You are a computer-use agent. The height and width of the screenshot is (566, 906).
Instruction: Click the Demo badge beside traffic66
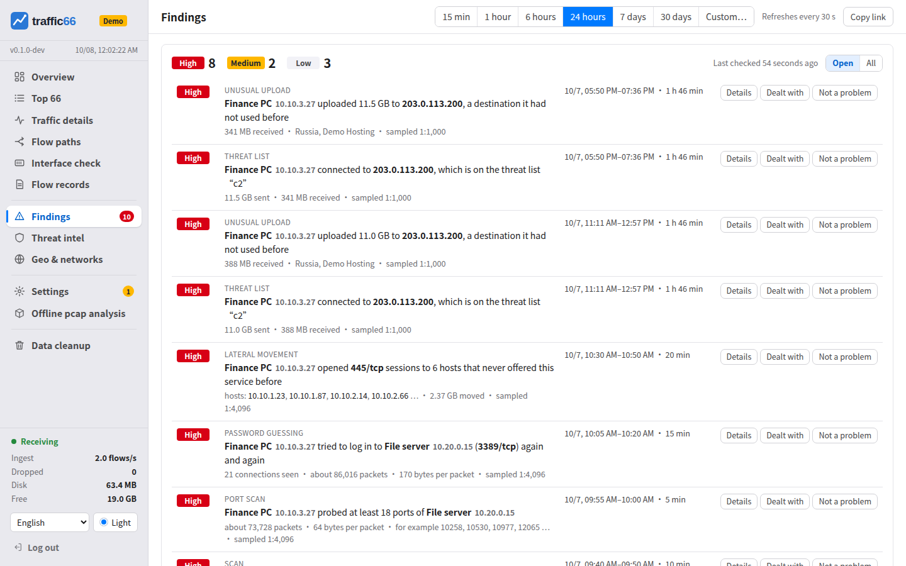(113, 21)
